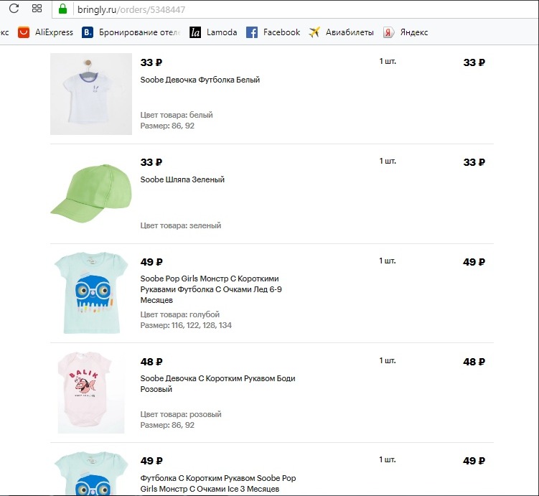539x496 pixels.
Task: Open Soobe Девочка Футболка Белый link
Action: (200, 80)
